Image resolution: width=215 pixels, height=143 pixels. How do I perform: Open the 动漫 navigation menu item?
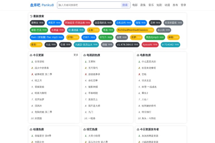click(167, 5)
